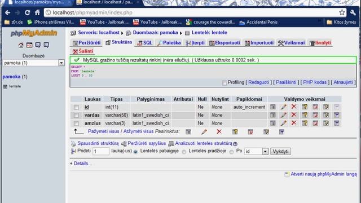Screen dimensions: 361x203
Task: Click Redaguoti link for query
Action: (x=258, y=82)
